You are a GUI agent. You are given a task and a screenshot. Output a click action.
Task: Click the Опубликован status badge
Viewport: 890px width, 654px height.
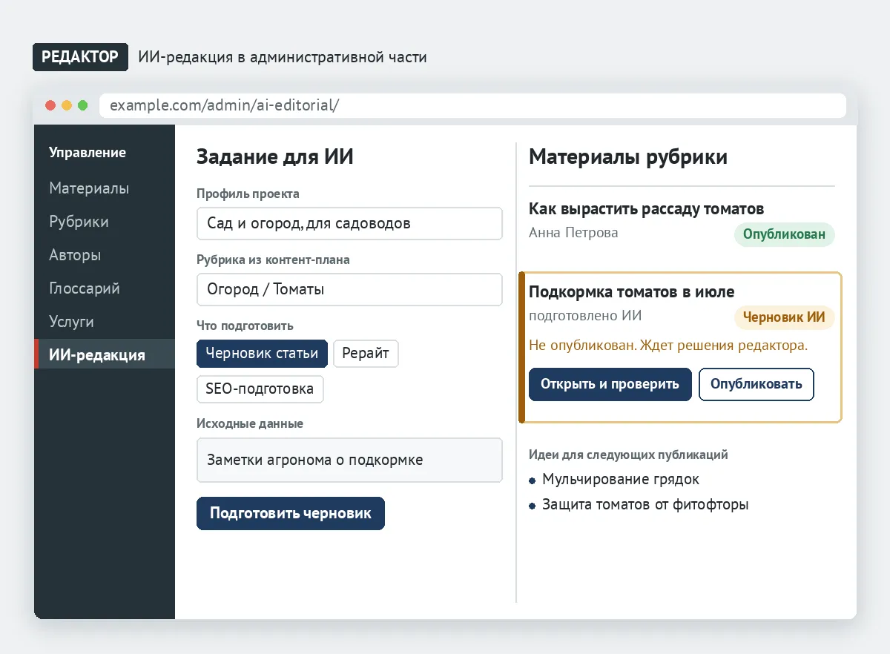pos(784,234)
